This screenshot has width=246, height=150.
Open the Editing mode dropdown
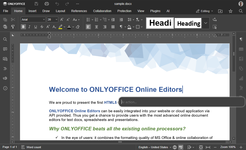click(x=205, y=11)
